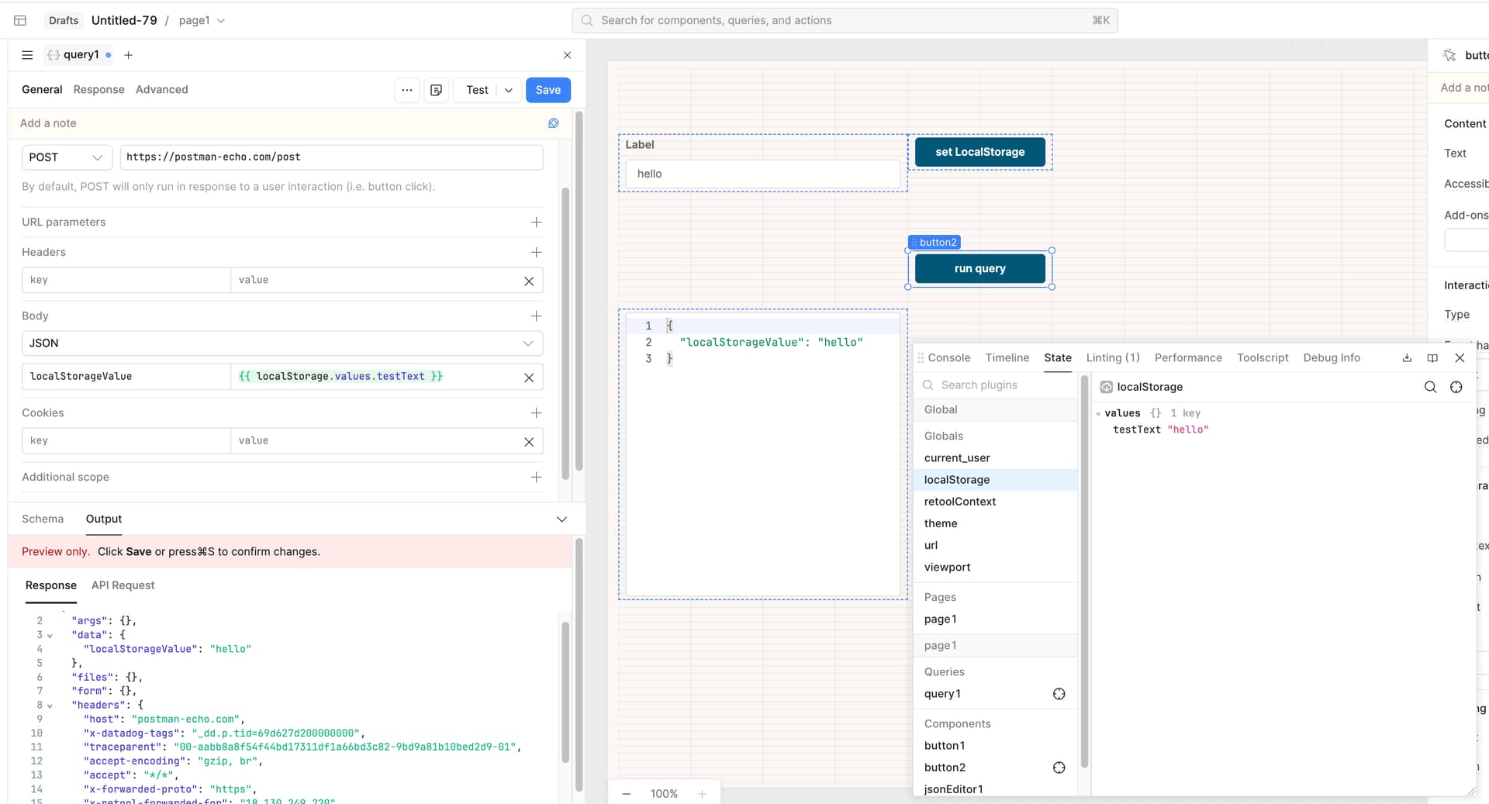Viewport: 1489px width, 804px height.
Task: Toggle the left sidebar panel icon
Action: click(x=20, y=20)
